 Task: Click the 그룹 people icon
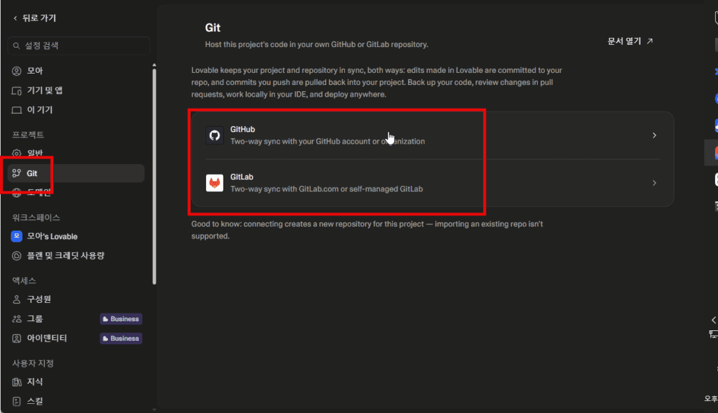tap(17, 318)
